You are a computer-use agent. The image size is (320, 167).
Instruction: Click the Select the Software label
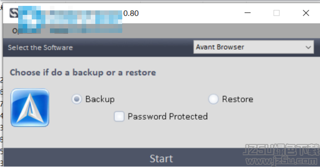click(40, 47)
